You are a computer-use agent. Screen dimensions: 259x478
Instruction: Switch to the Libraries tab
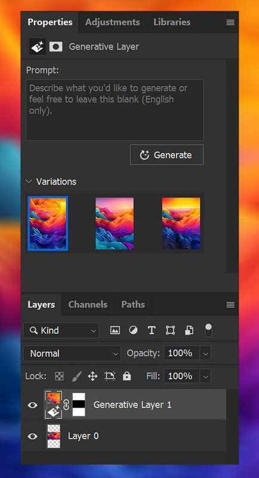click(172, 22)
